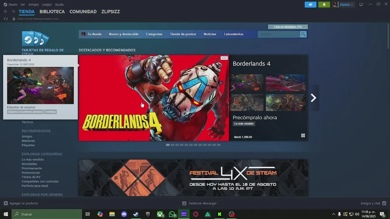Open Compatibles con controles category
Screen dimensions: 390x219
click(x=40, y=182)
